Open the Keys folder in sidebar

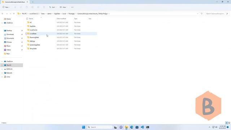(x=8, y=54)
